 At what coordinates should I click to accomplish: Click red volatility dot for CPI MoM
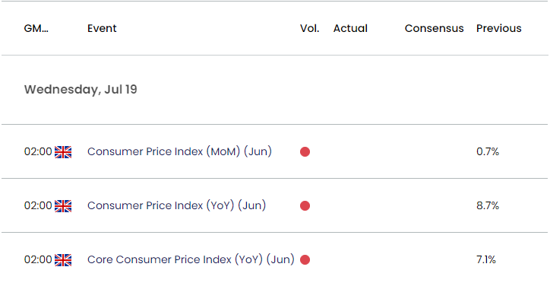click(305, 152)
